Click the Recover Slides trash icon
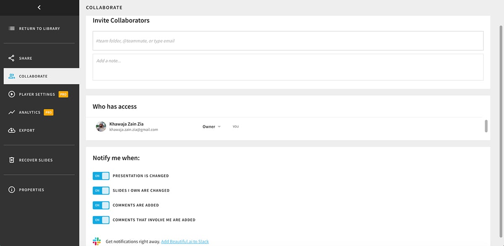Viewport: 504px width, 246px height. pos(12,160)
